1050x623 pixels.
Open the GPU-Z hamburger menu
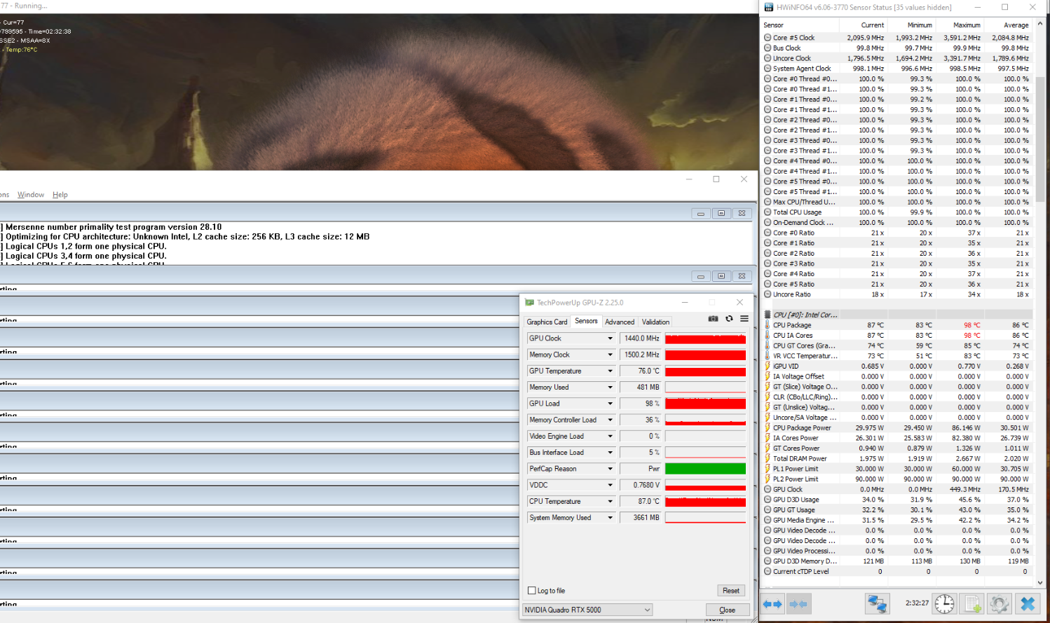(744, 319)
